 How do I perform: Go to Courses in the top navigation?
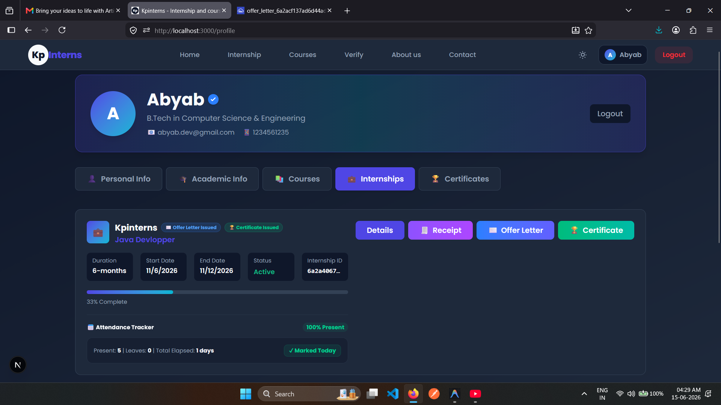[x=303, y=55]
